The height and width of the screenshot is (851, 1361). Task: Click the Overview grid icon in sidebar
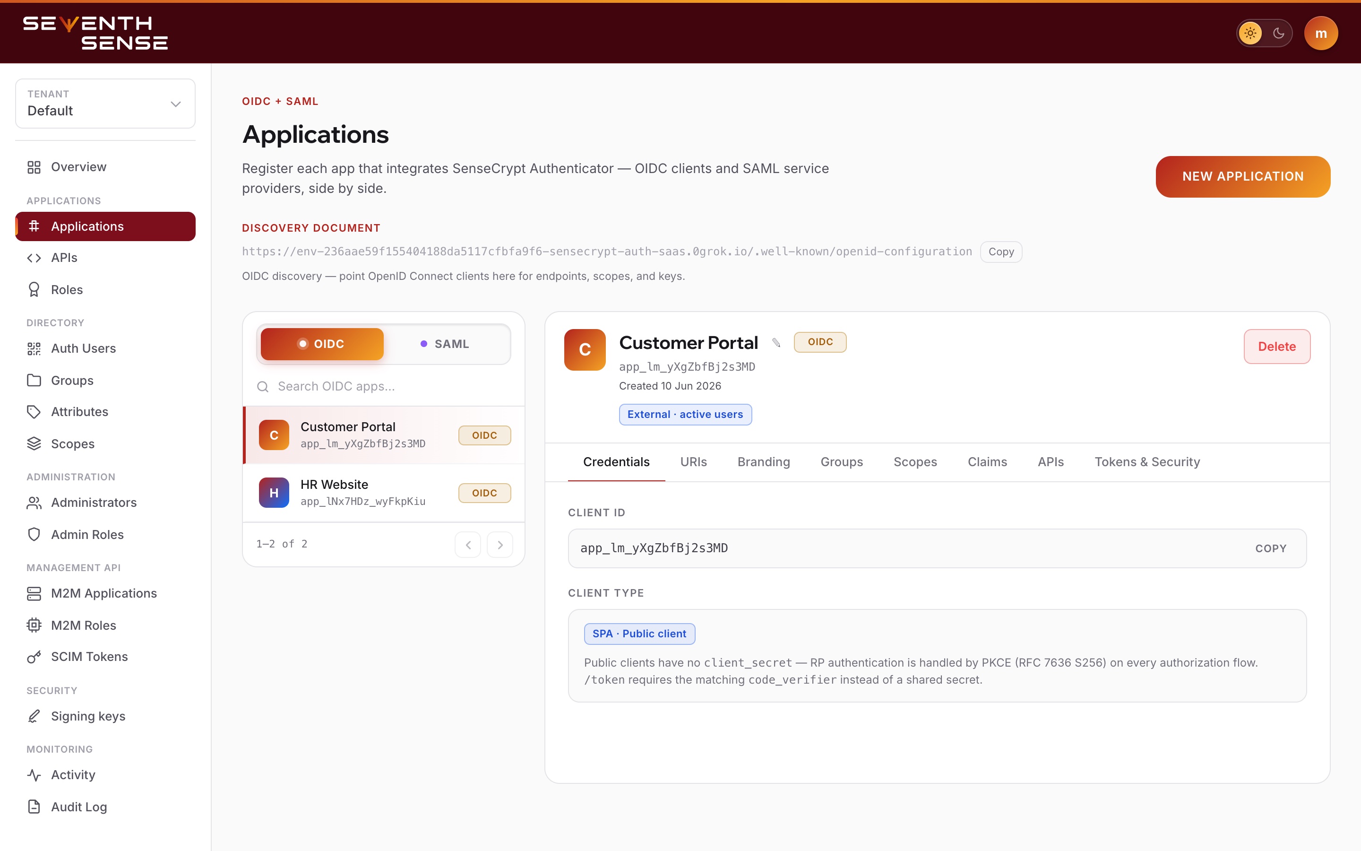34,167
